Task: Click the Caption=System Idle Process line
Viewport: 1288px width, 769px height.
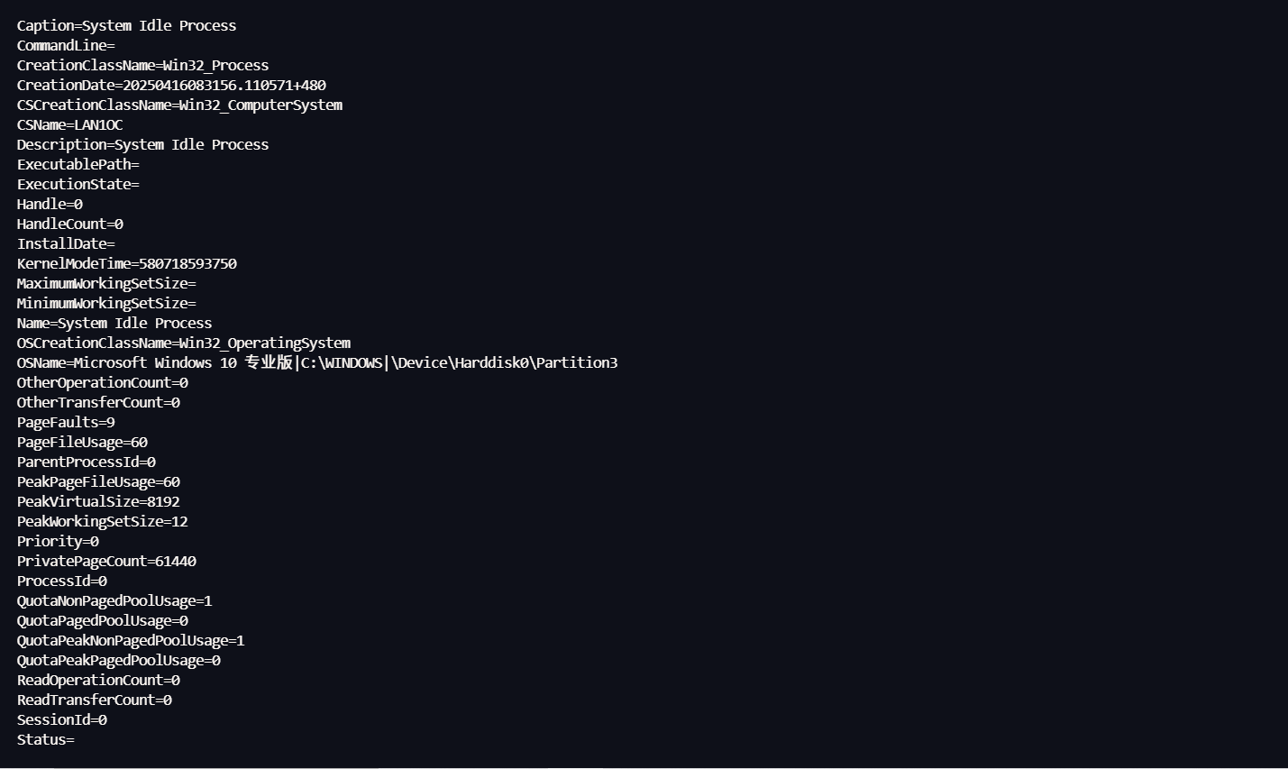Action: [126, 25]
